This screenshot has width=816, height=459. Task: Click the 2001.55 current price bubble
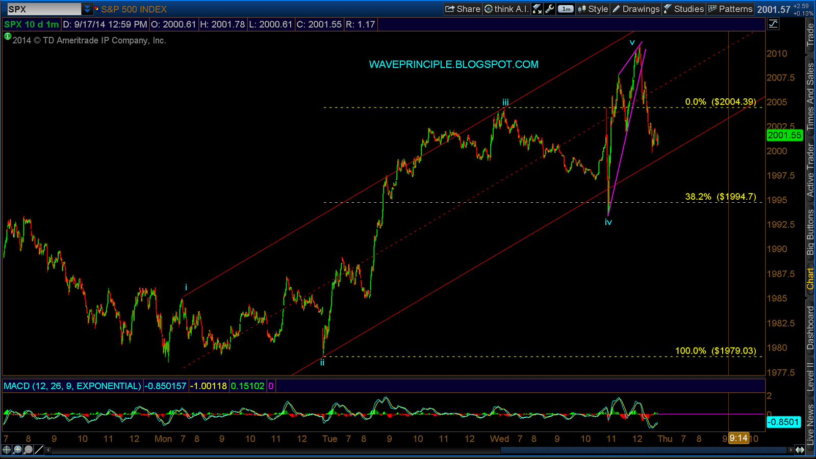[784, 135]
